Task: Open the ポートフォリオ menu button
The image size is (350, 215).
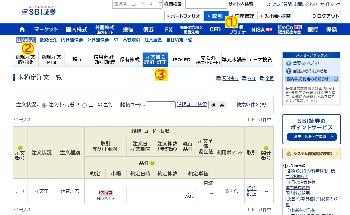Action: pos(184,16)
